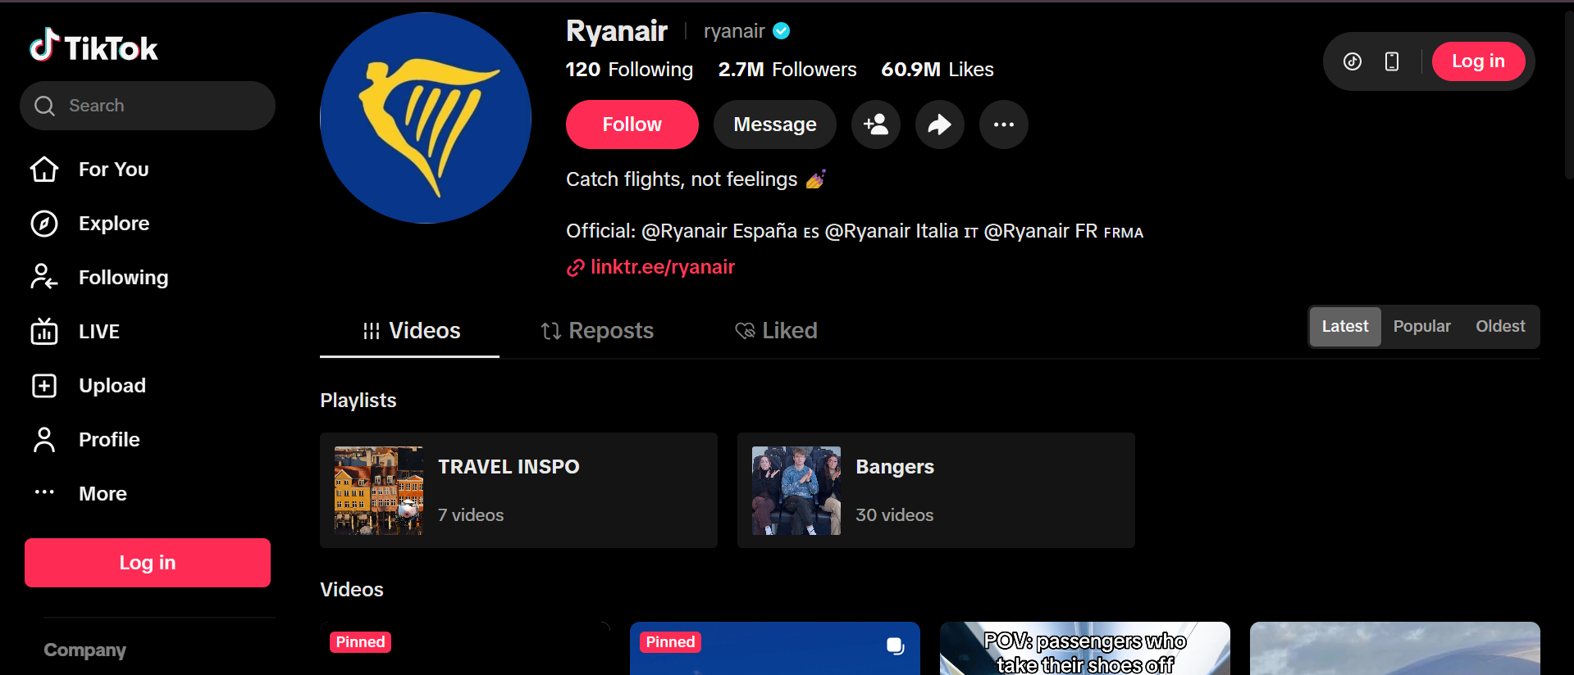
Task: Click the link icon beside linktr.ee
Action: point(576,268)
